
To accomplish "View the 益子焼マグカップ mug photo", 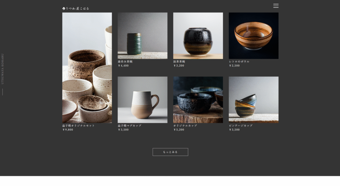I will [142, 100].
